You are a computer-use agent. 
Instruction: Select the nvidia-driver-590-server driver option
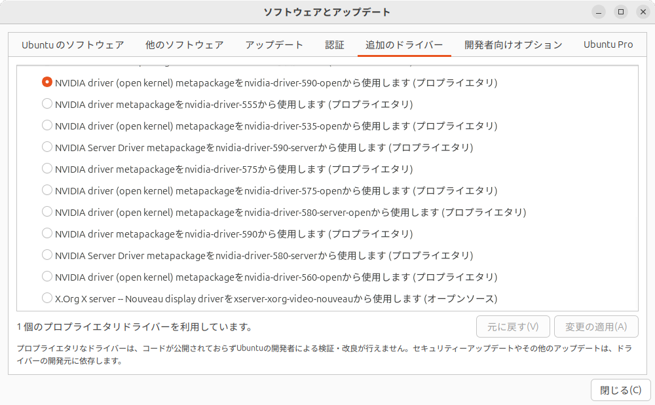[x=47, y=147]
